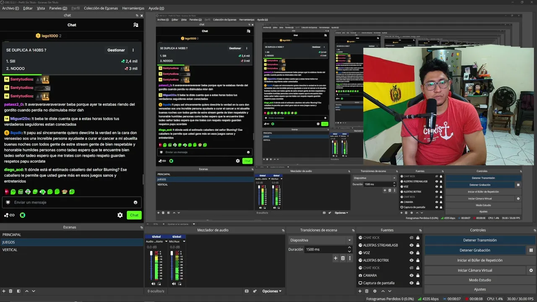Viewport: 537px width, 302px height.
Task: Hide the Captura de pantalla source
Action: pyautogui.click(x=412, y=283)
